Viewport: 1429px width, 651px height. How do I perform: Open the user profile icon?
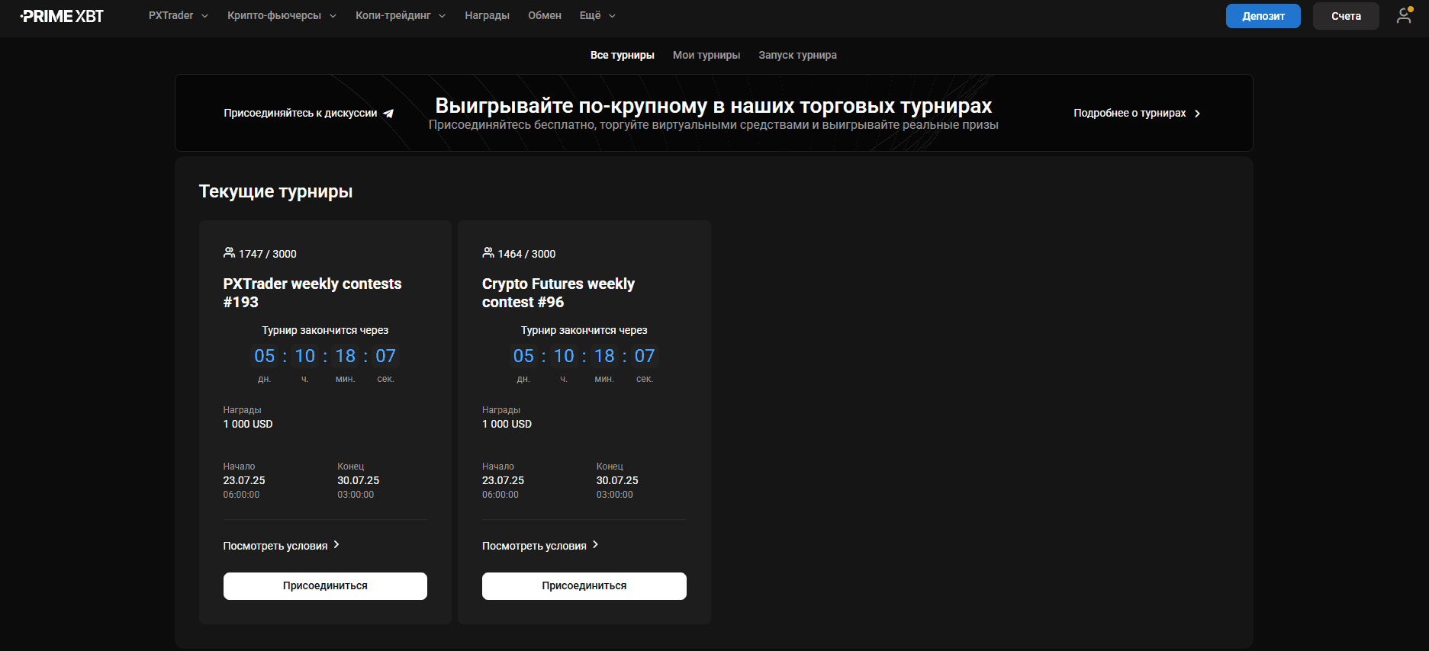click(1404, 15)
